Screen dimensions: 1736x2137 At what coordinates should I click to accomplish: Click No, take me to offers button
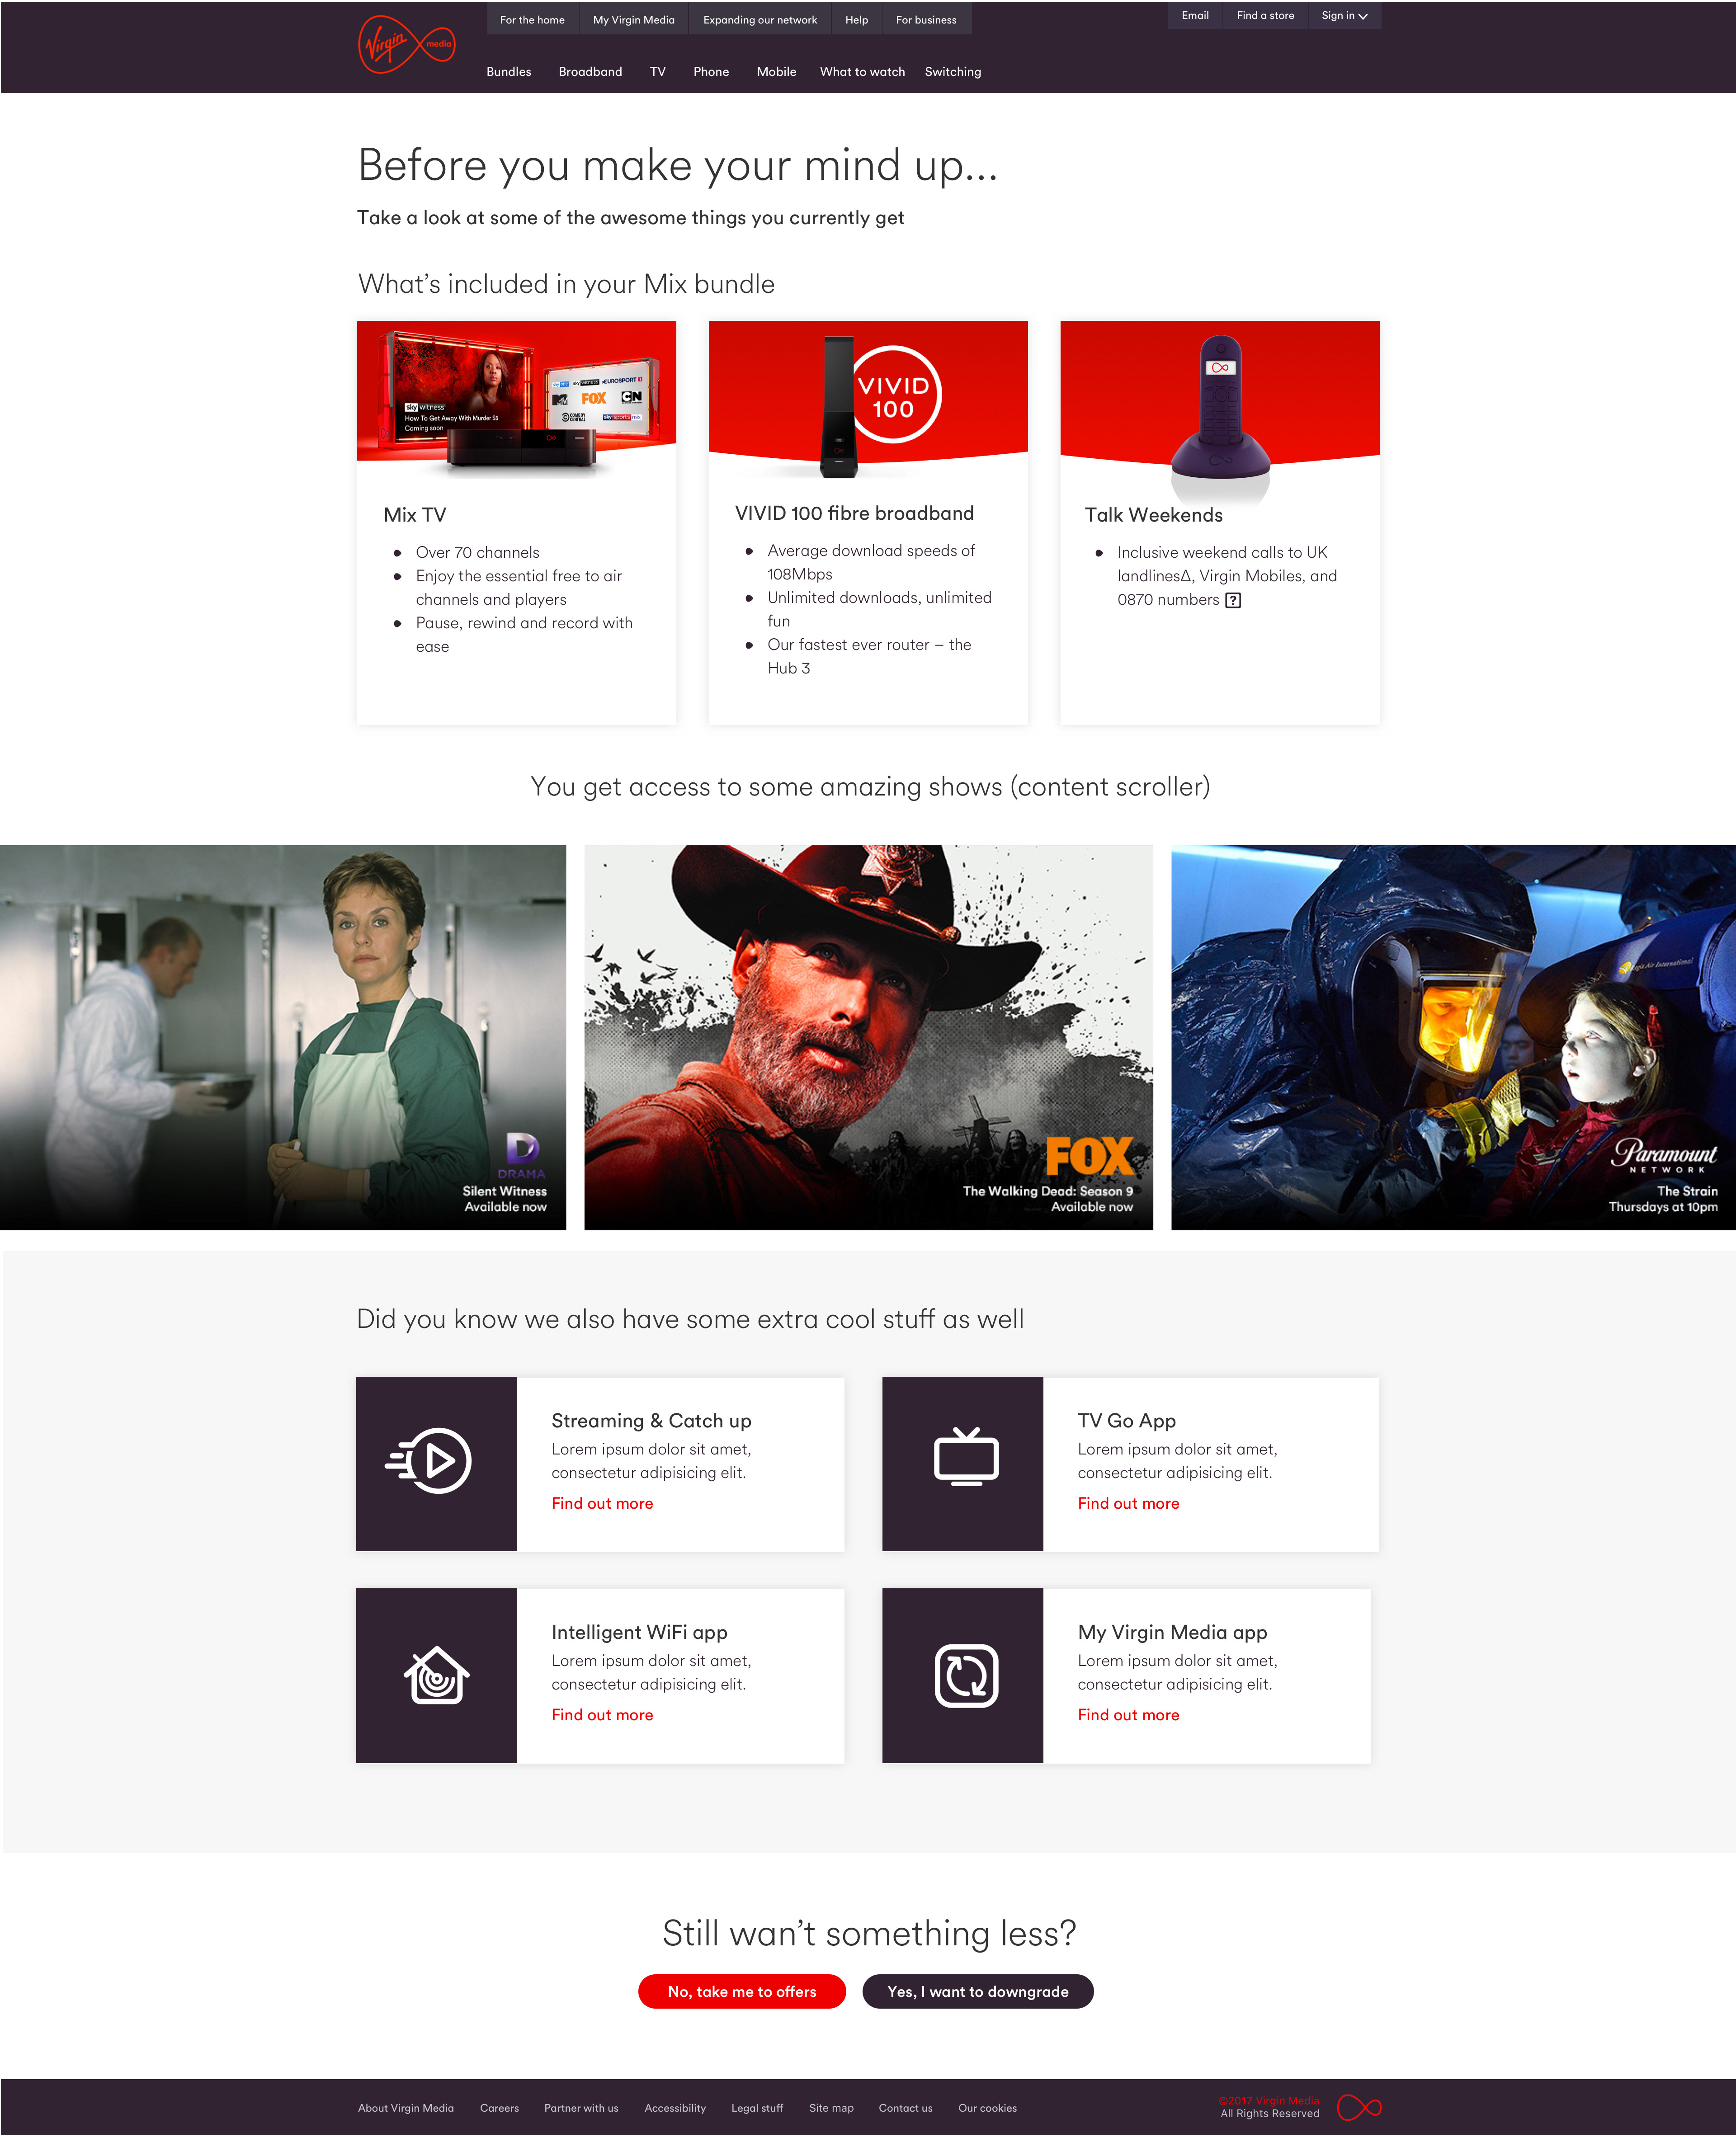pos(742,1991)
